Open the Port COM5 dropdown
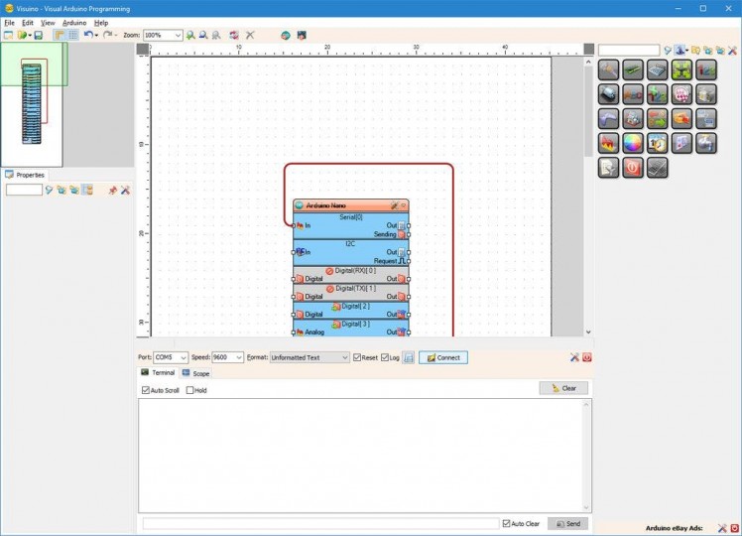The width and height of the screenshot is (742, 536). tap(183, 357)
